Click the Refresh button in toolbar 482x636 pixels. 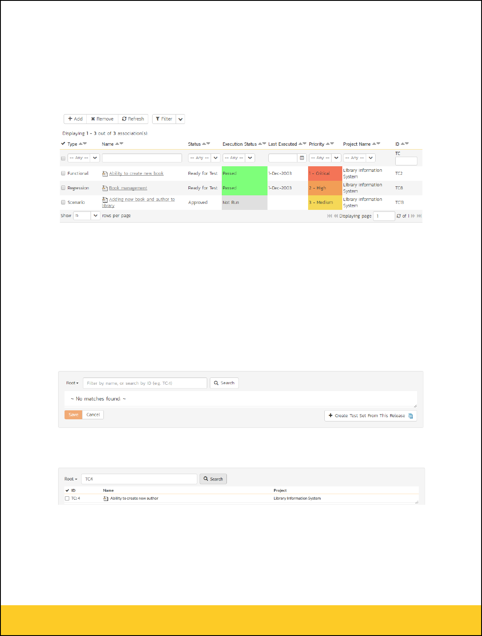pyautogui.click(x=133, y=119)
